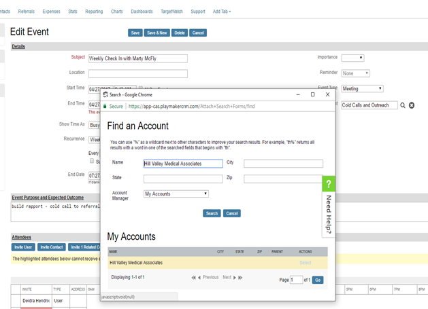Click the popup URL address bar
Viewport: 428px width, 309px height.
pos(191,106)
